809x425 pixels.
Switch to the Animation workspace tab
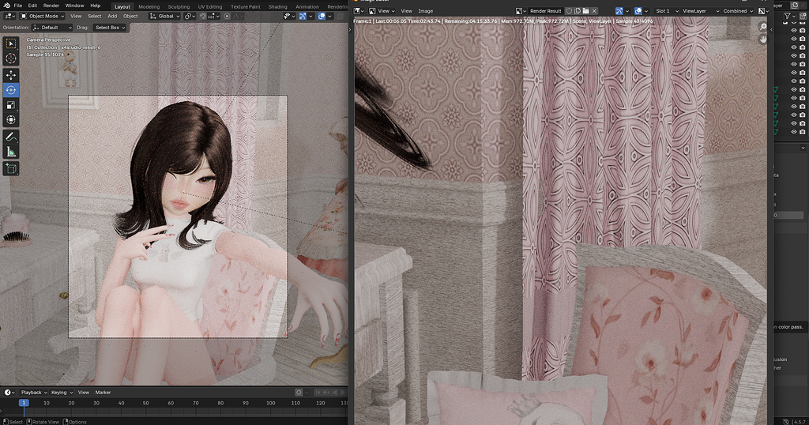click(307, 6)
